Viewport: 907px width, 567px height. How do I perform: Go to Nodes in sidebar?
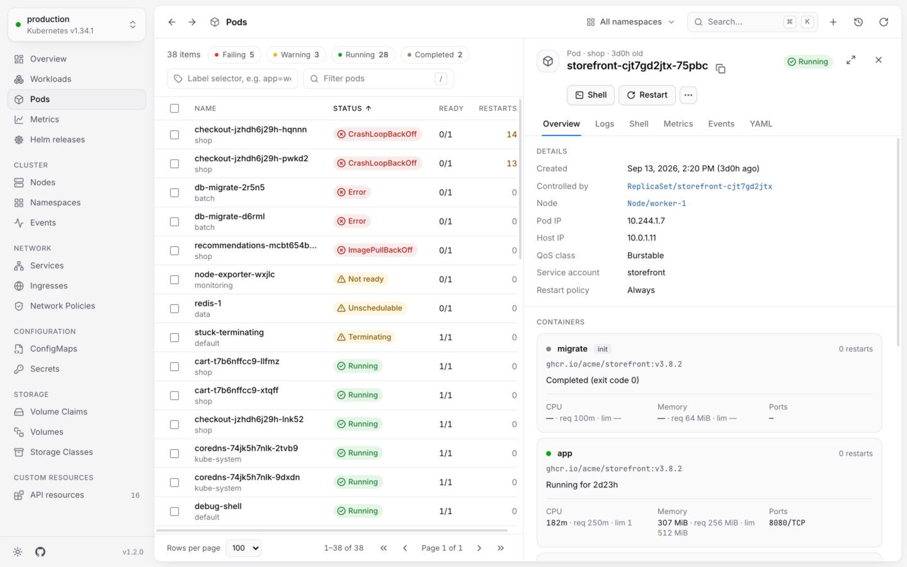[x=77, y=183]
